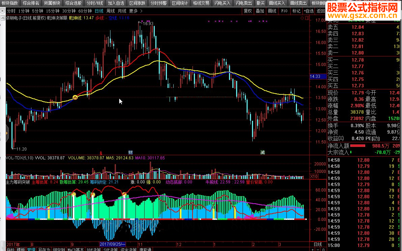The height and width of the screenshot is (251, 402).
Task: Select the 日线 daily period tab
Action: pyautogui.click(x=99, y=11)
